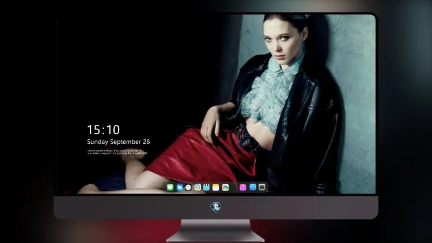
Task: Open the blue App Store icon
Action: (253, 187)
